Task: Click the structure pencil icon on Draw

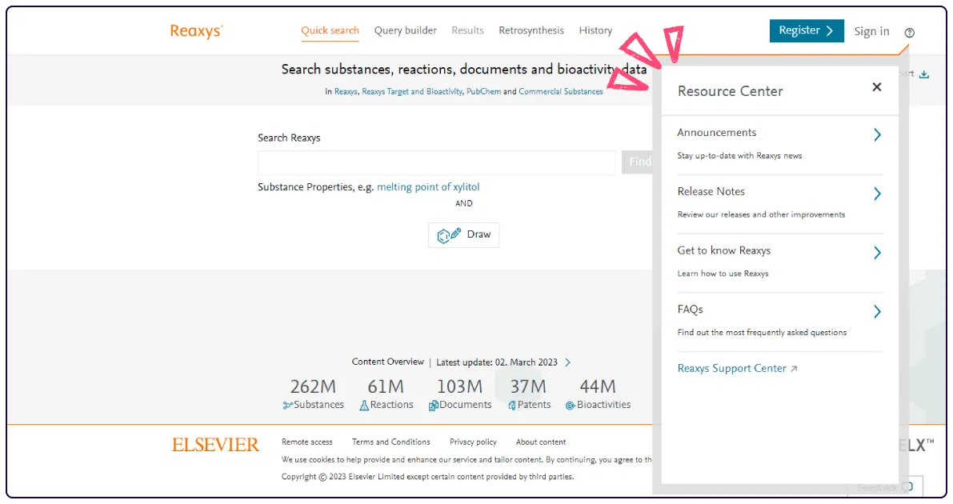Action: coord(449,235)
